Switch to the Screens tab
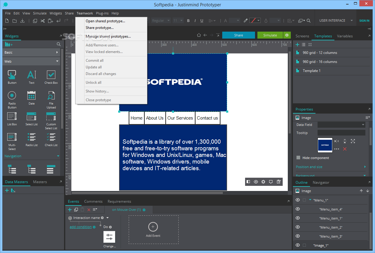 pos(302,36)
